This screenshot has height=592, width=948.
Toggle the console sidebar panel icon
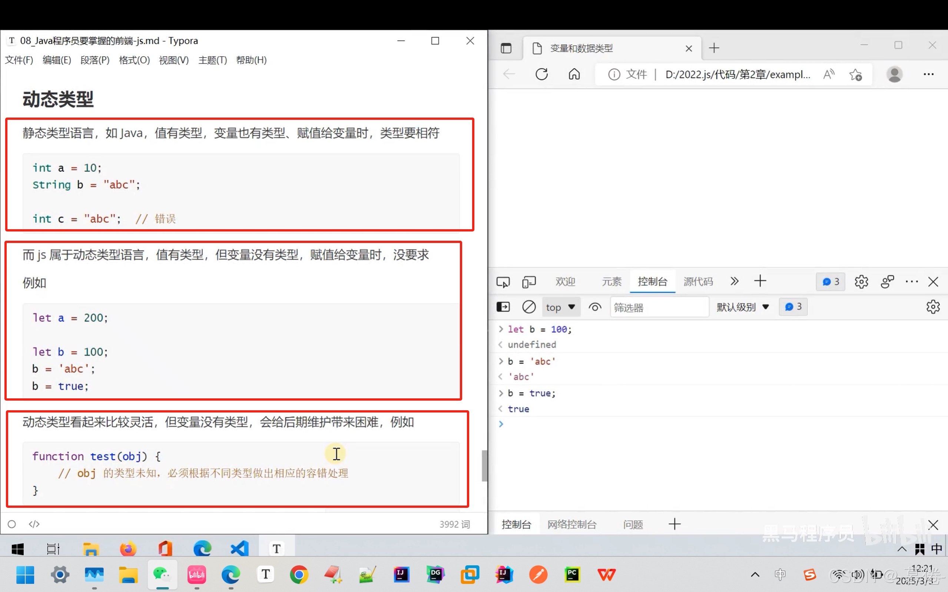(x=503, y=307)
